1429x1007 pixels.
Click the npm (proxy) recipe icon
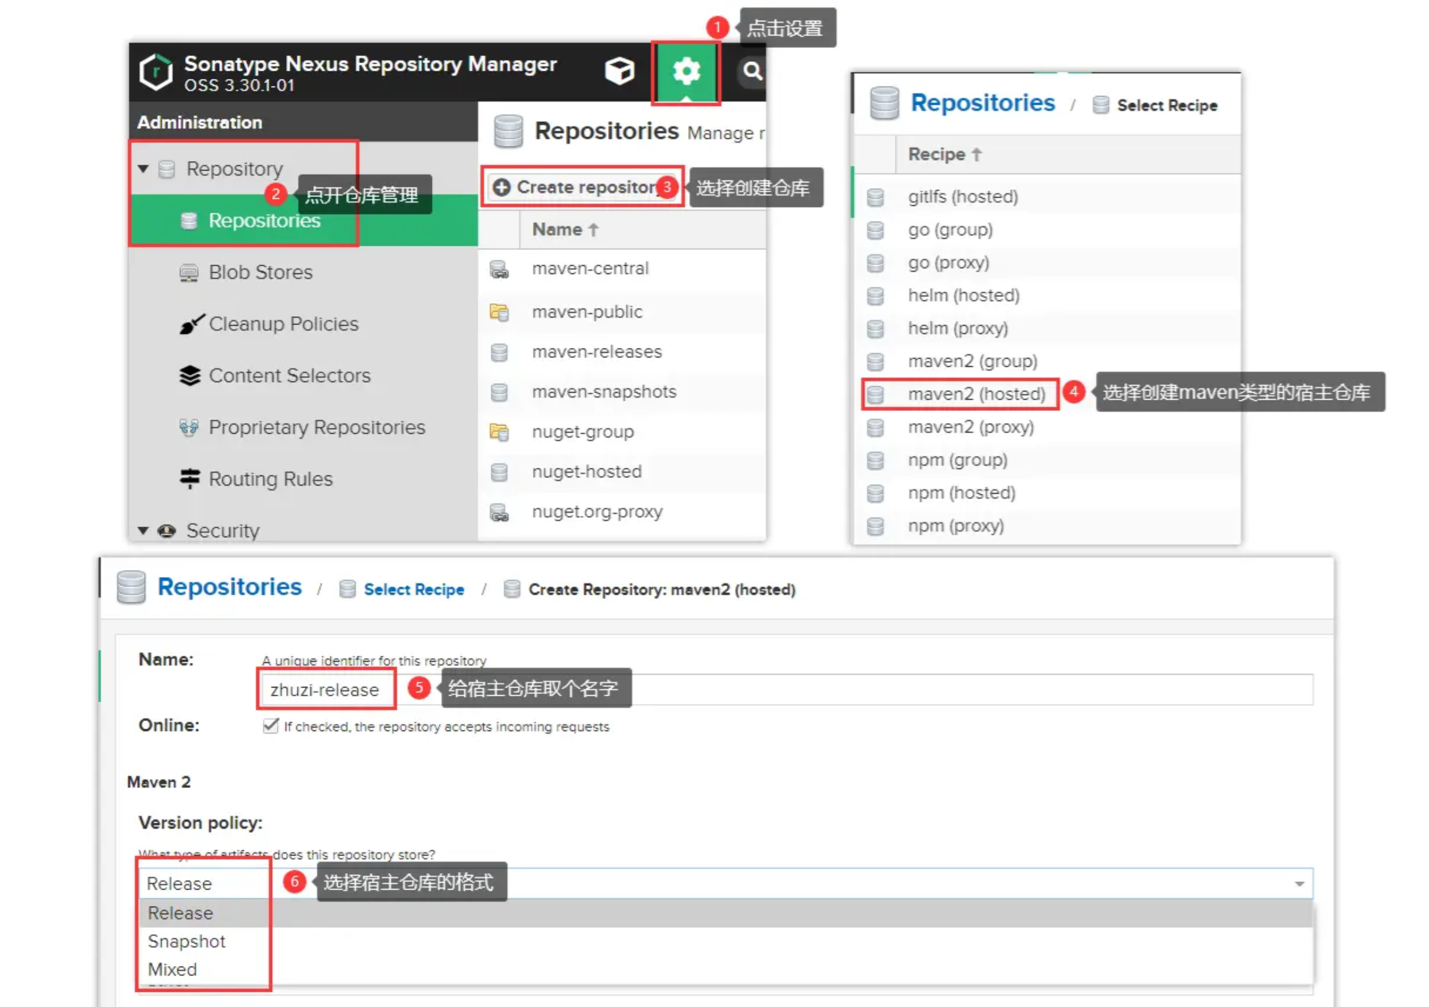click(875, 526)
